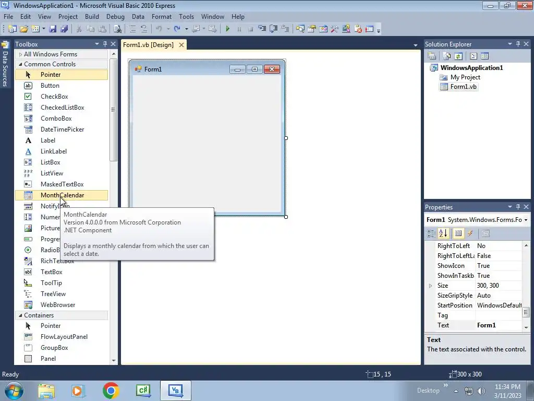Open the Data Sources side tab
534x401 pixels.
coord(5,64)
